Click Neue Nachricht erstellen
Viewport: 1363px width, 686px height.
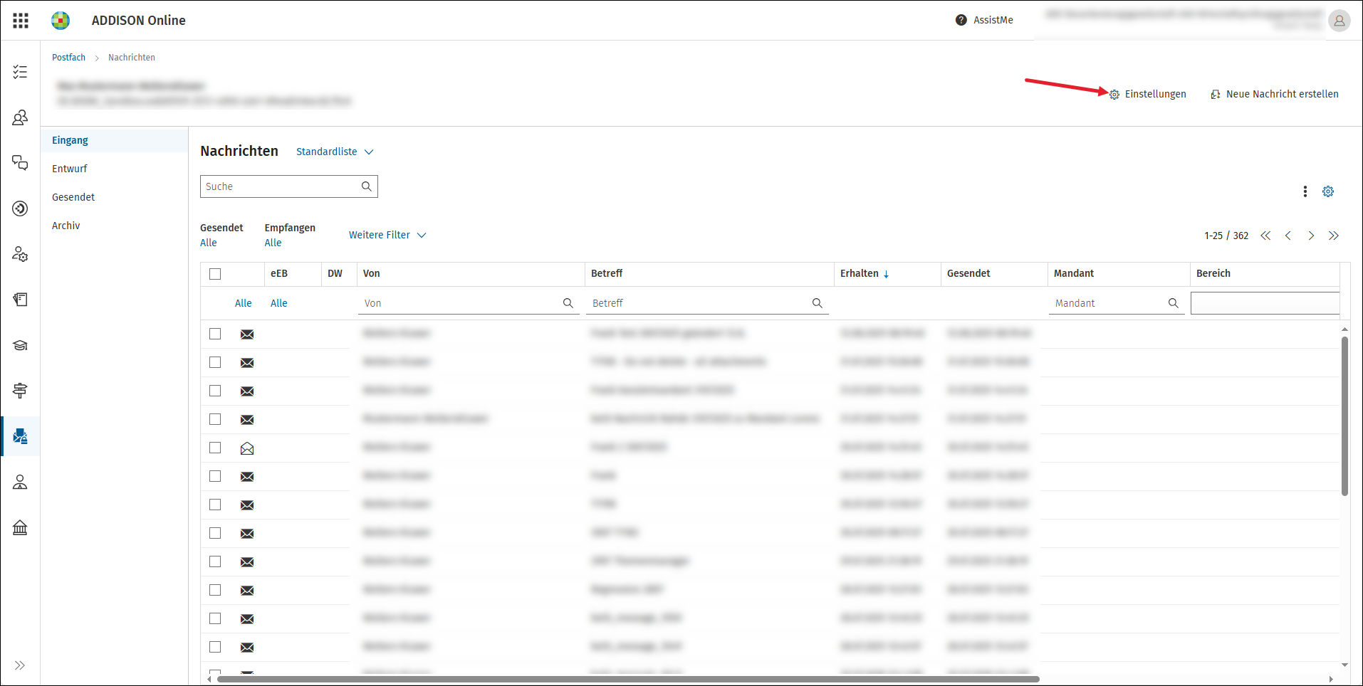click(1275, 94)
